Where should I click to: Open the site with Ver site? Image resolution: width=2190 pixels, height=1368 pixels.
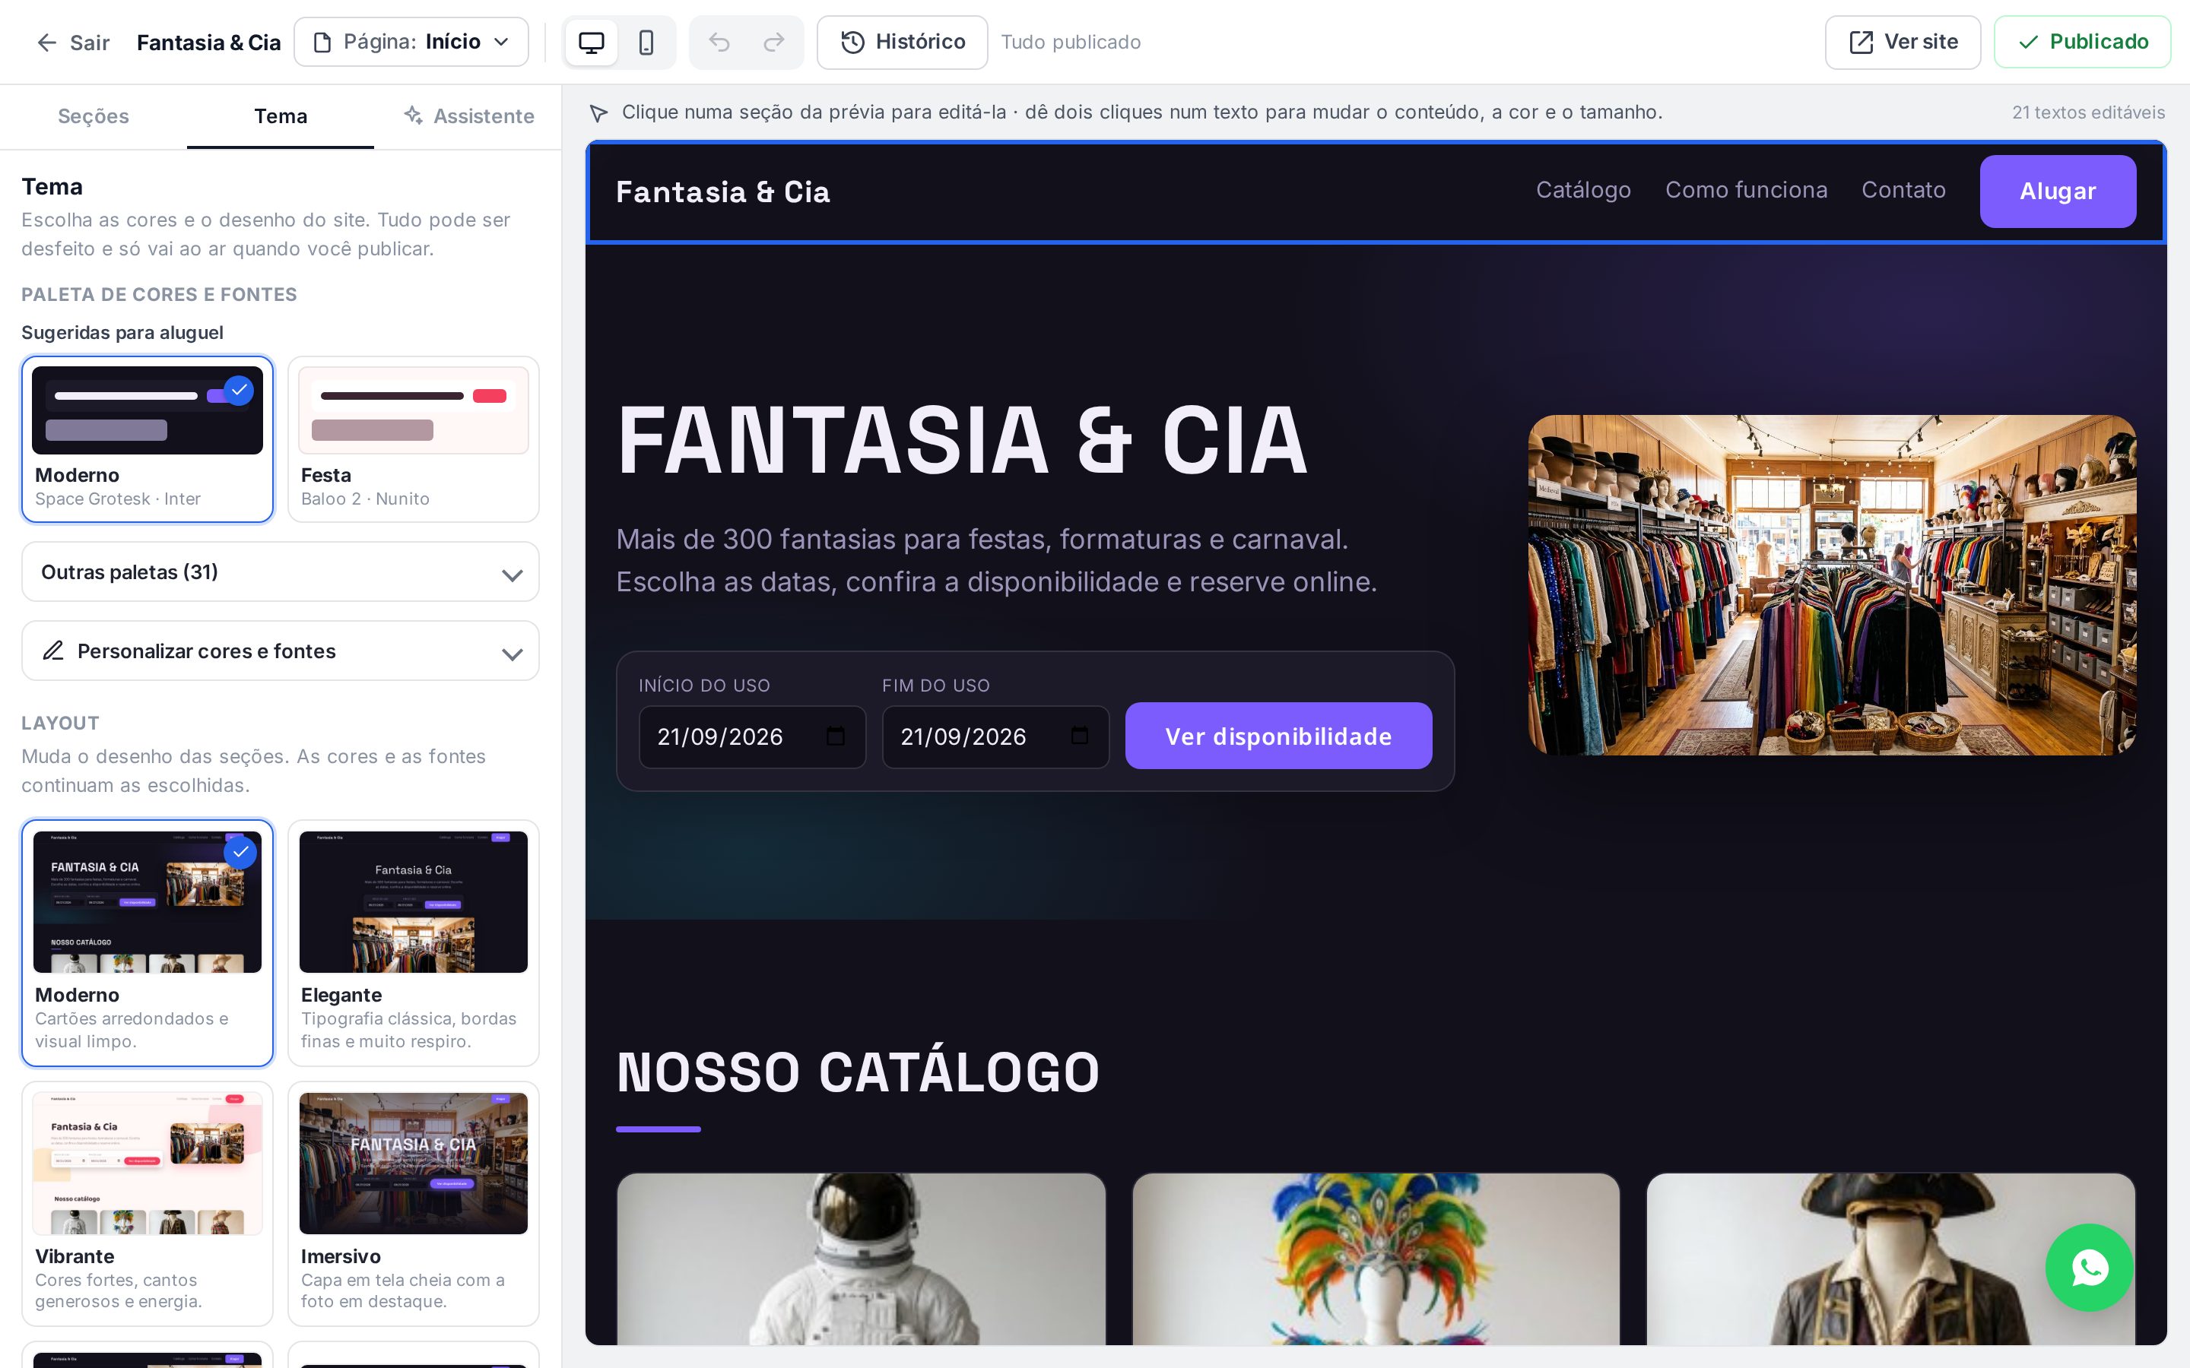click(1903, 43)
